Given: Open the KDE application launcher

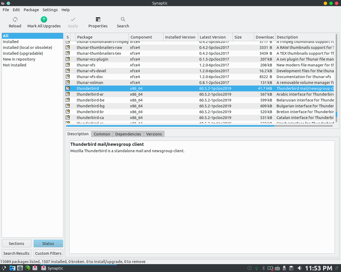Looking at the screenshot, I should point(4,268).
